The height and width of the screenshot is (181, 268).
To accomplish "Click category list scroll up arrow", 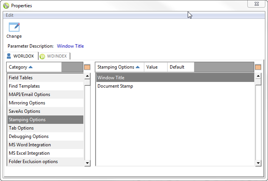I will (87, 76).
